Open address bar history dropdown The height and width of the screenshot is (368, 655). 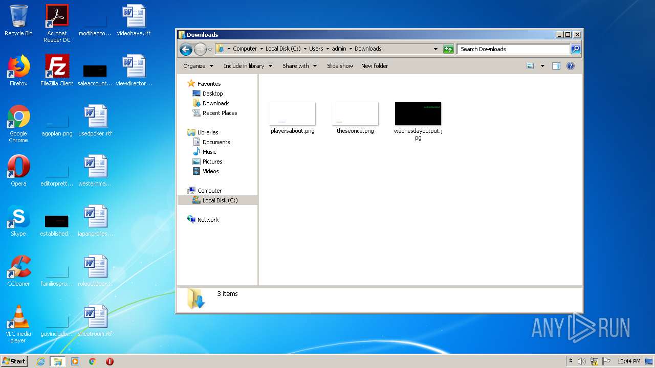tap(435, 49)
